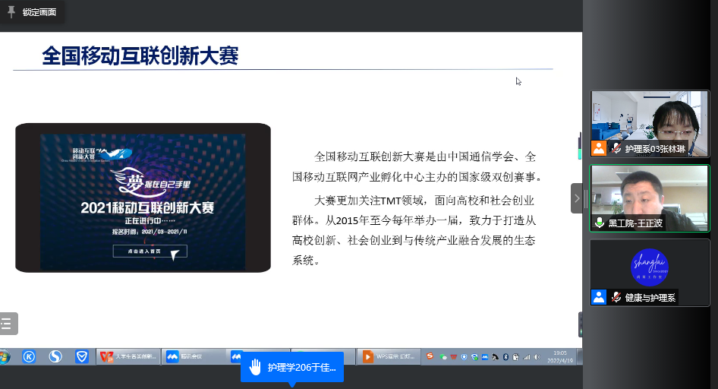Click the blue avatar icon of 健康与护理系
The image size is (718, 389).
[x=600, y=298]
